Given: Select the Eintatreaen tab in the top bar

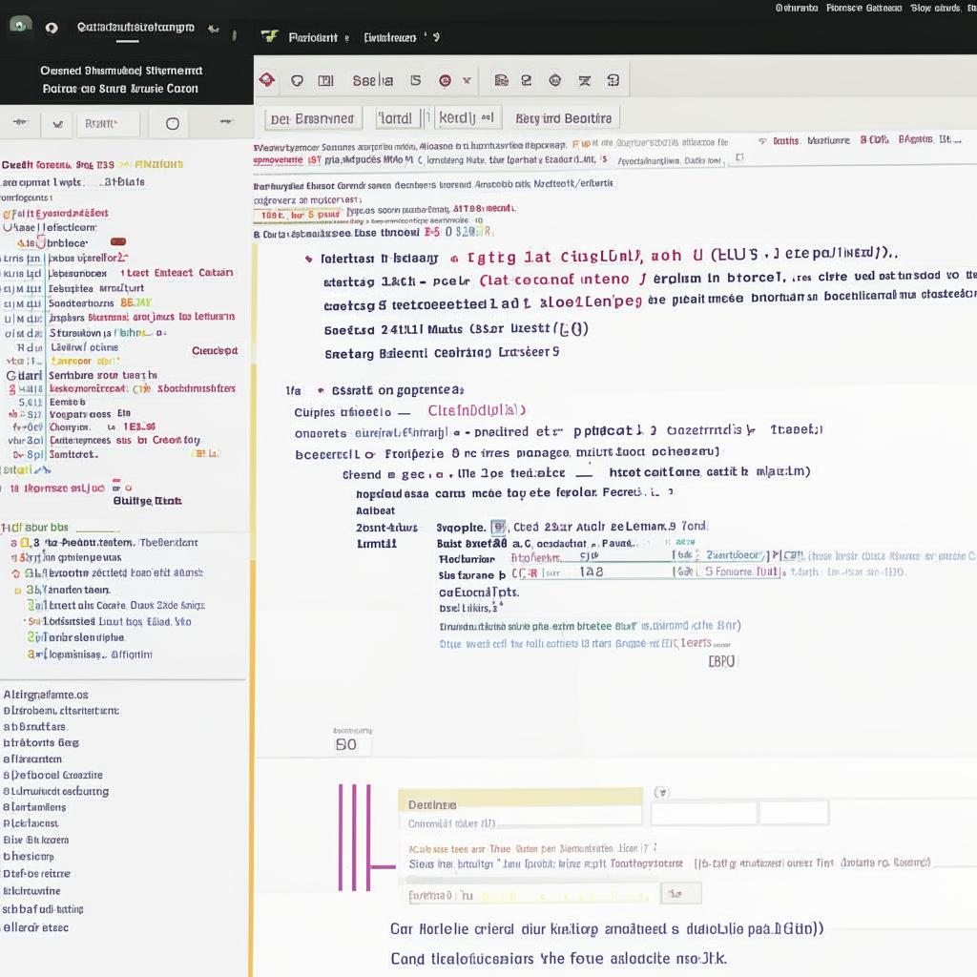Looking at the screenshot, I should [390, 37].
